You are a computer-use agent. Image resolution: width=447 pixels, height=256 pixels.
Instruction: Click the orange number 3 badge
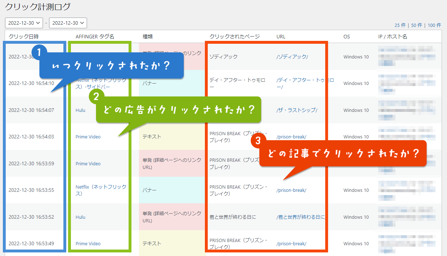tap(259, 141)
